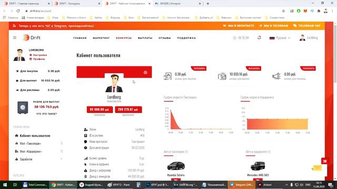The image size is (337, 189).
Task: Open Telegram Чат link in top banner
Action: pyautogui.click(x=306, y=26)
